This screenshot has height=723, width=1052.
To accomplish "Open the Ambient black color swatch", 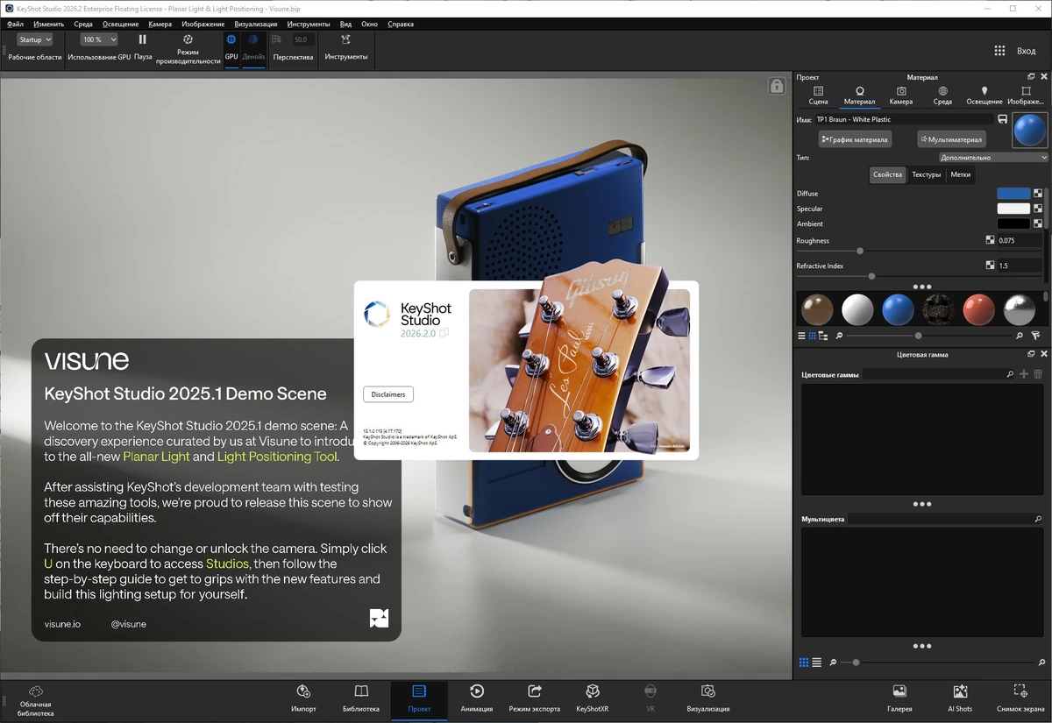I will (1013, 223).
